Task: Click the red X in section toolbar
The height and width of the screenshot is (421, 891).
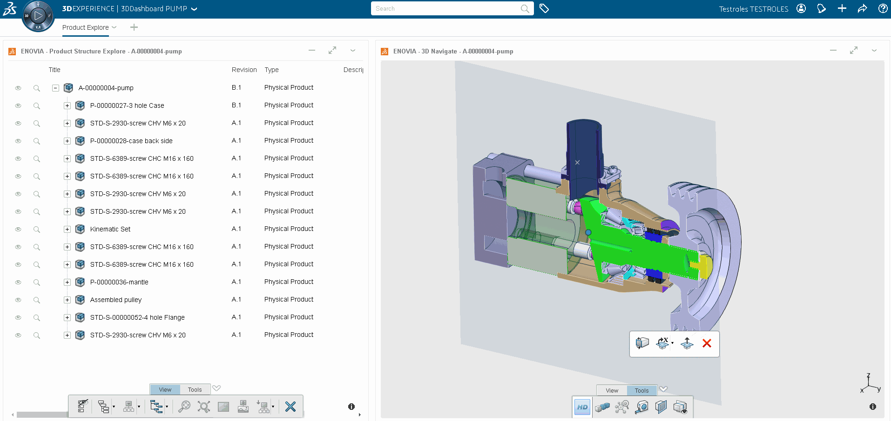Action: 707,343
